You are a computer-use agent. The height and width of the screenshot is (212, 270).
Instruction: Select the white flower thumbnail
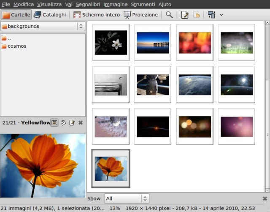[111, 42]
